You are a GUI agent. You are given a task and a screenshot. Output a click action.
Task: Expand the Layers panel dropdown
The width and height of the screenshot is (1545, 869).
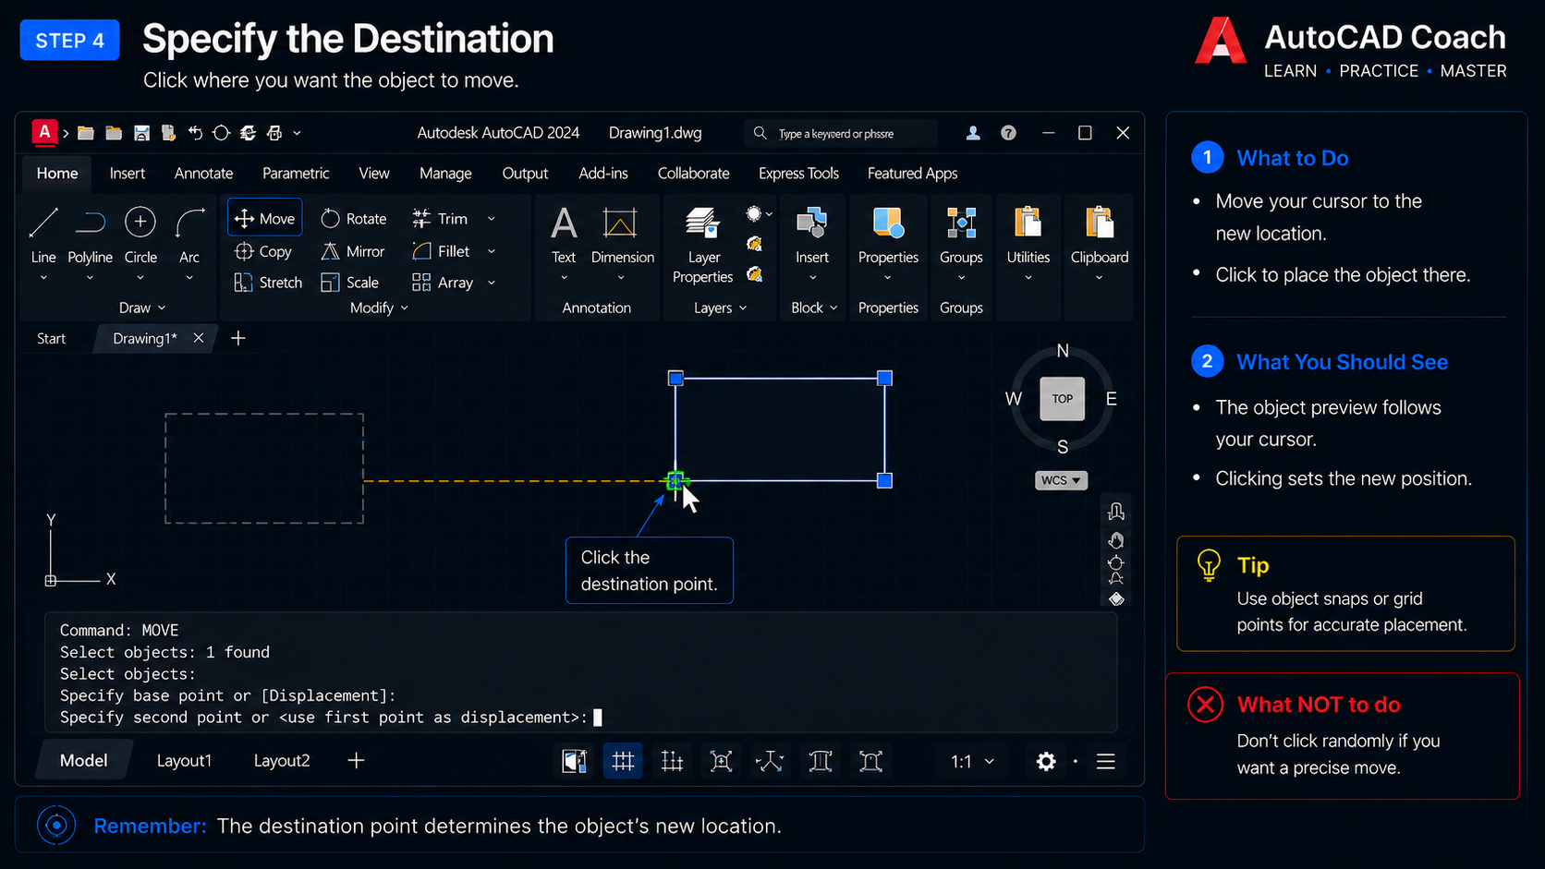point(721,308)
